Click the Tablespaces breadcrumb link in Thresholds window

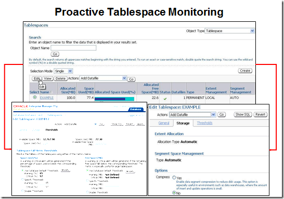tap(55, 115)
